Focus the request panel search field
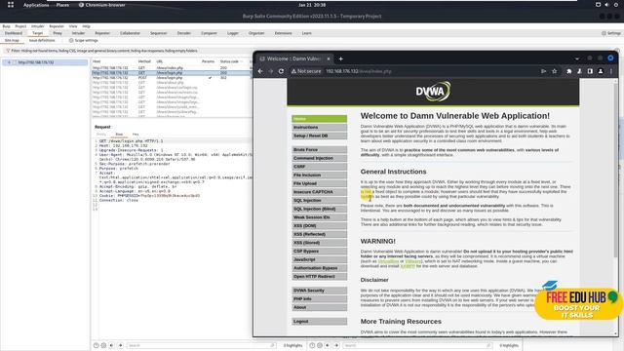 pos(201,345)
